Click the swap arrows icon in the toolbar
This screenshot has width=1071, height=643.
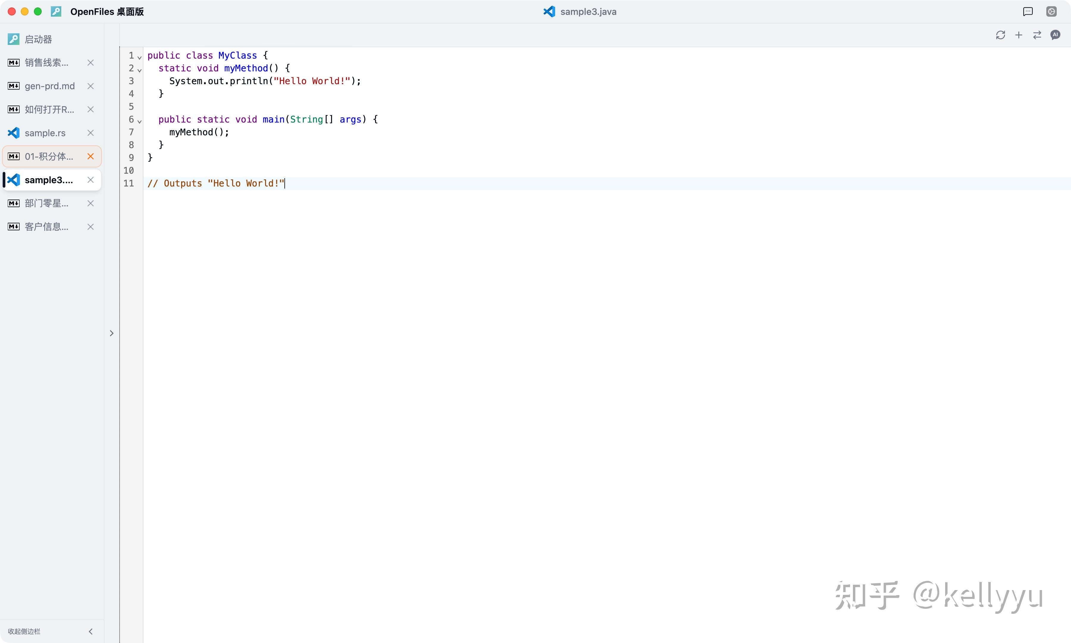tap(1037, 35)
